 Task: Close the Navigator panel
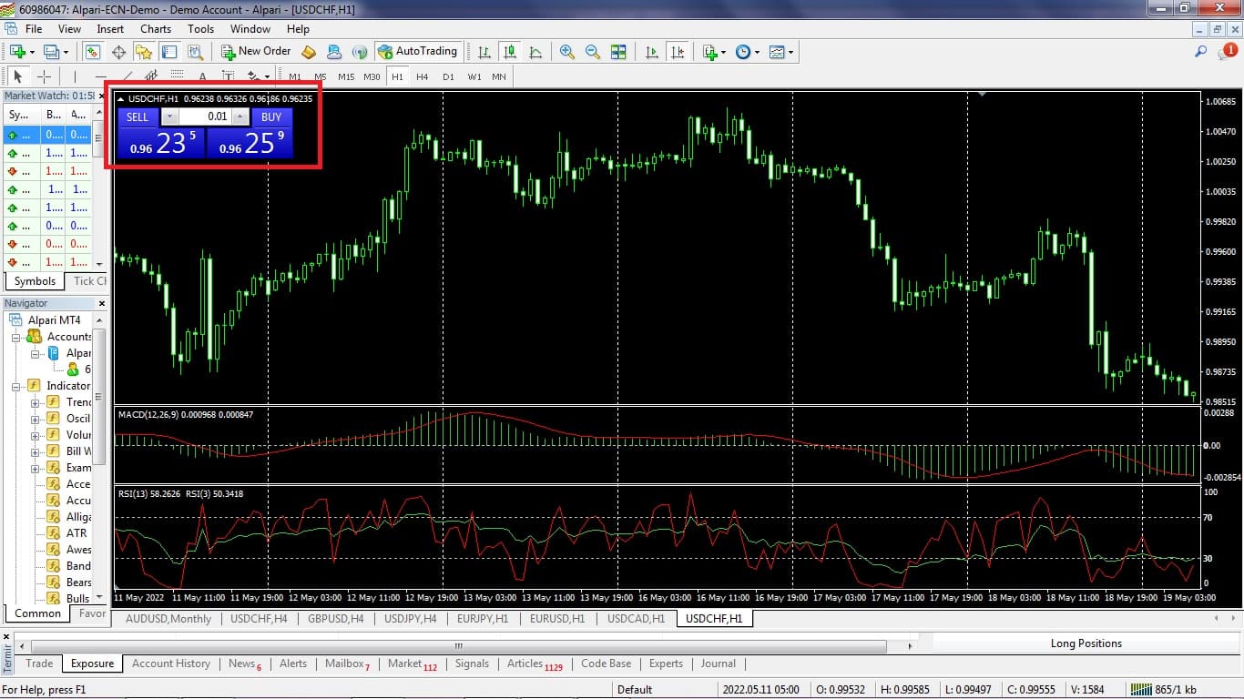pos(102,304)
